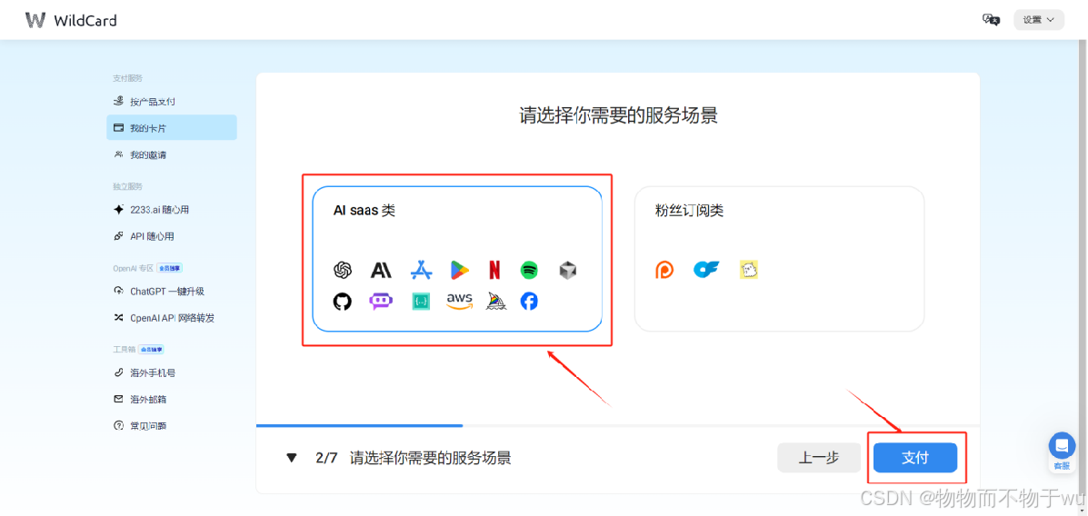Click the yellow ghost mascot icon
This screenshot has width=1088, height=516.
coord(749,270)
